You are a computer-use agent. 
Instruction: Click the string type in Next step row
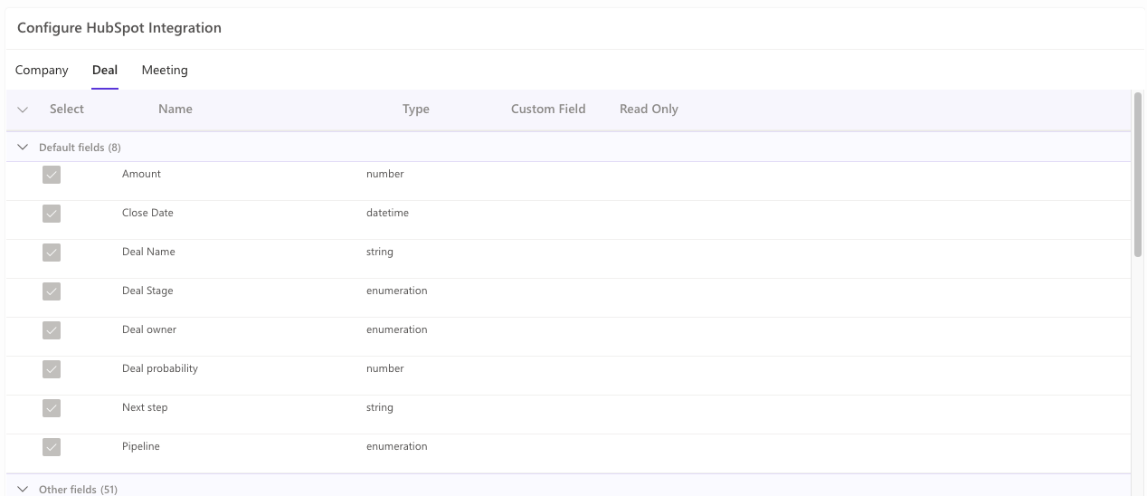pos(380,407)
